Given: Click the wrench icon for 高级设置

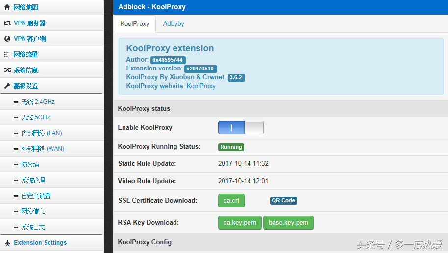Looking at the screenshot, I should click(x=7, y=86).
